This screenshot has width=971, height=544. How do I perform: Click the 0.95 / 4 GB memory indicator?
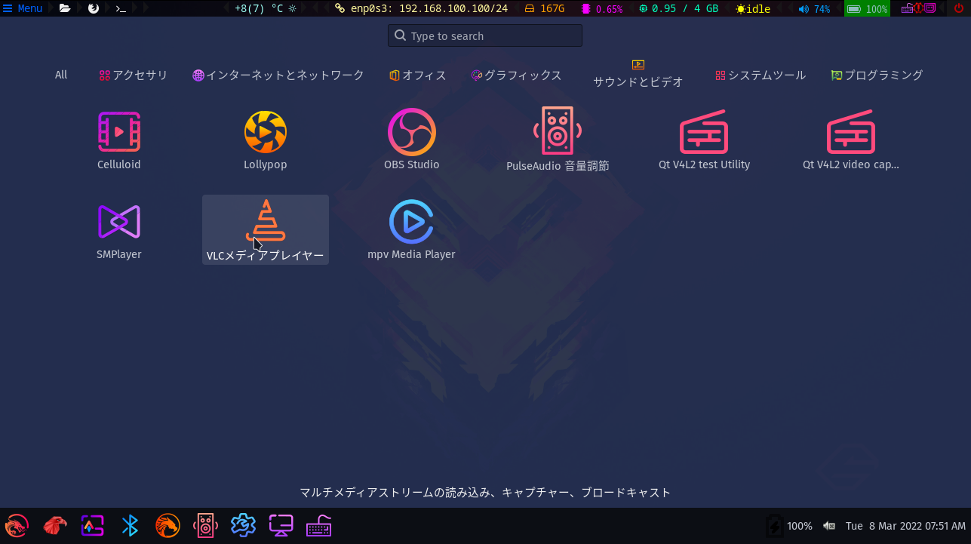tap(678, 8)
